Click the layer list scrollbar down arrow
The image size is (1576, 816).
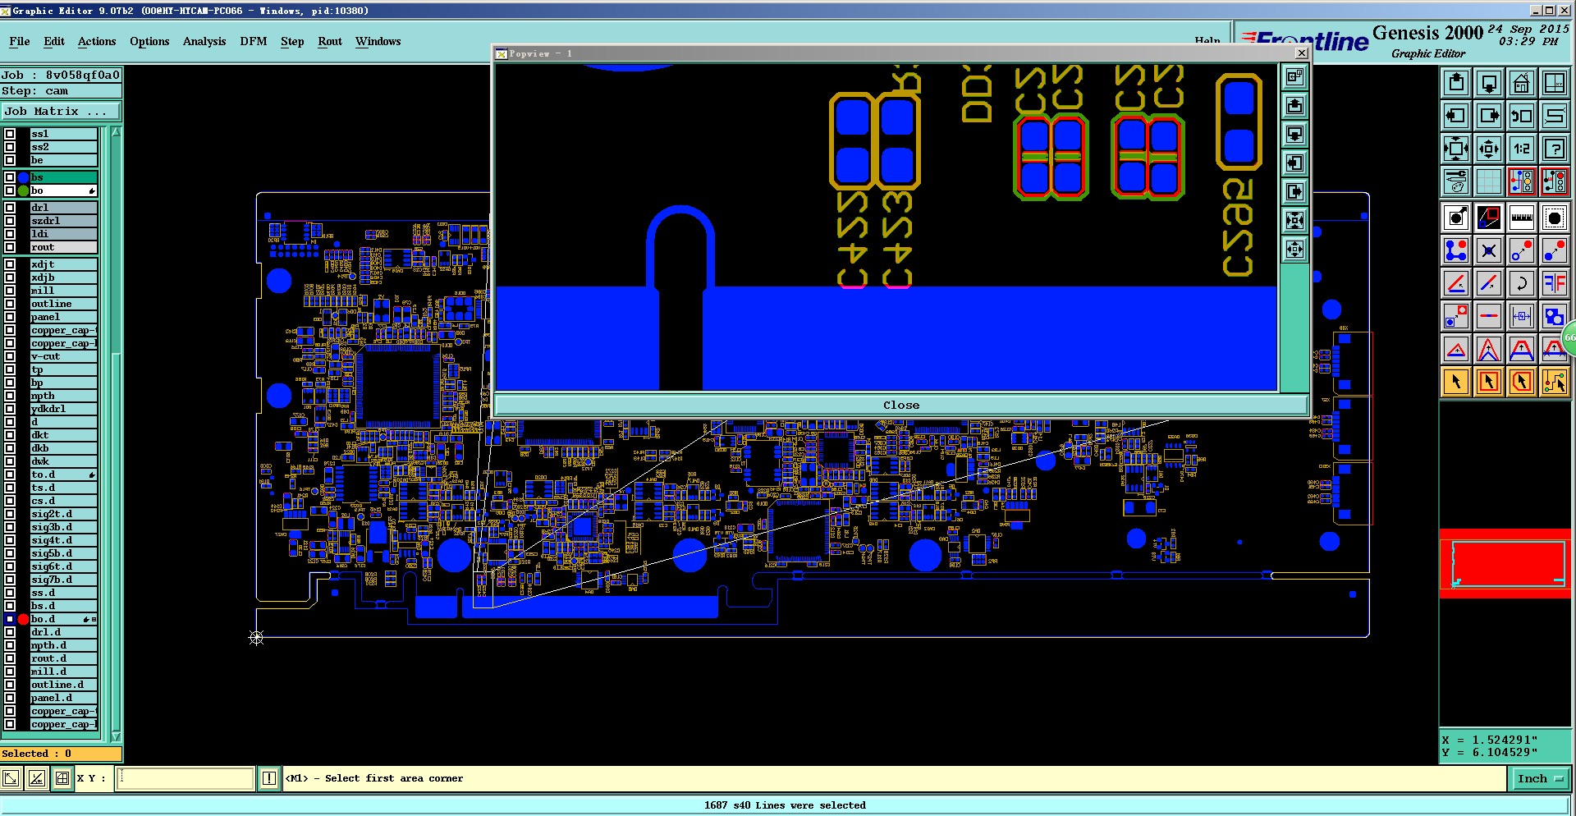(116, 736)
